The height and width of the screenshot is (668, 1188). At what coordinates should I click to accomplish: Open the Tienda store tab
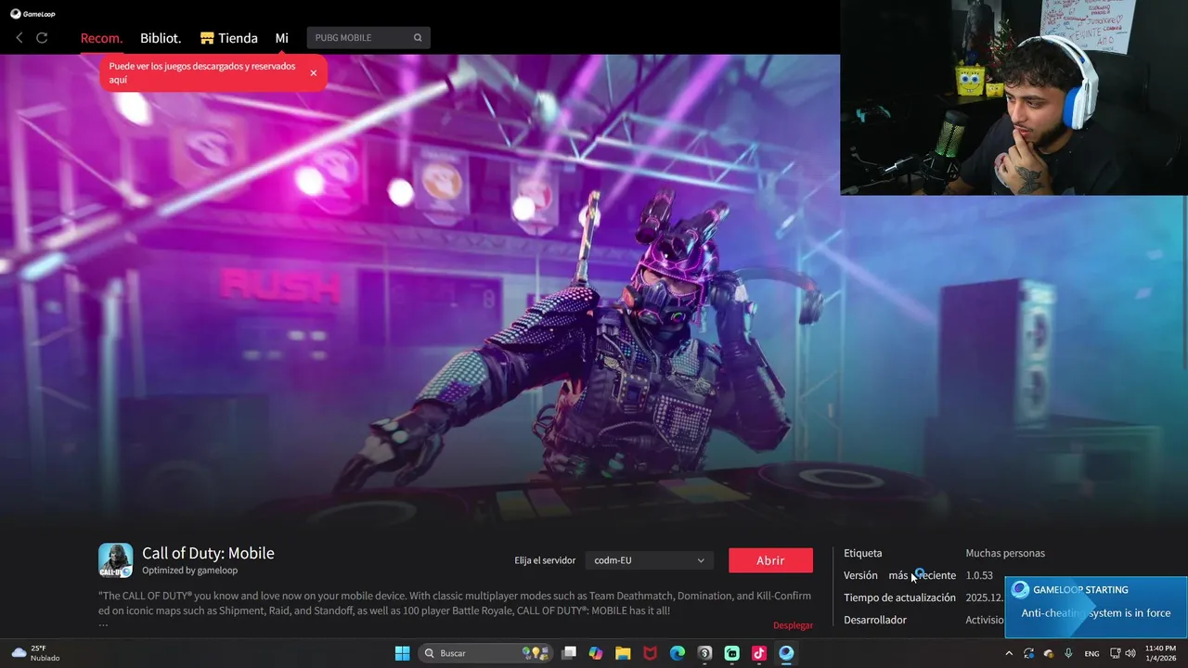coord(229,38)
